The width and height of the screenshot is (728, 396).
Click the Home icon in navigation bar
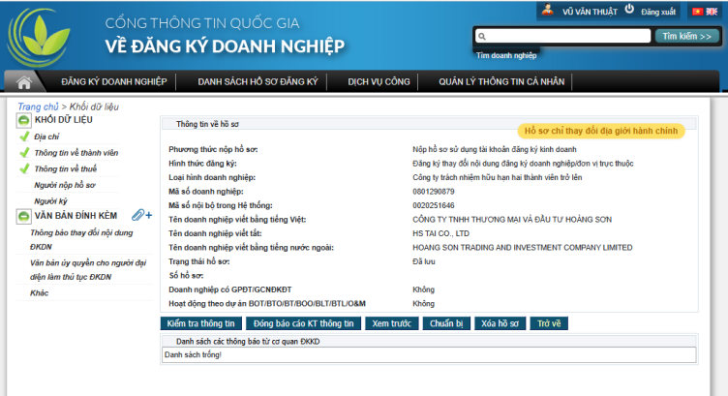click(25, 82)
